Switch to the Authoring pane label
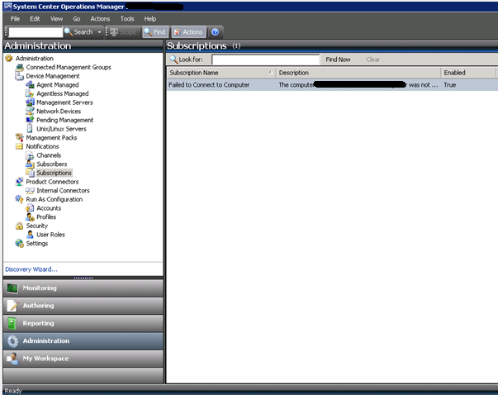Viewport: 498px width, 395px height. point(38,306)
